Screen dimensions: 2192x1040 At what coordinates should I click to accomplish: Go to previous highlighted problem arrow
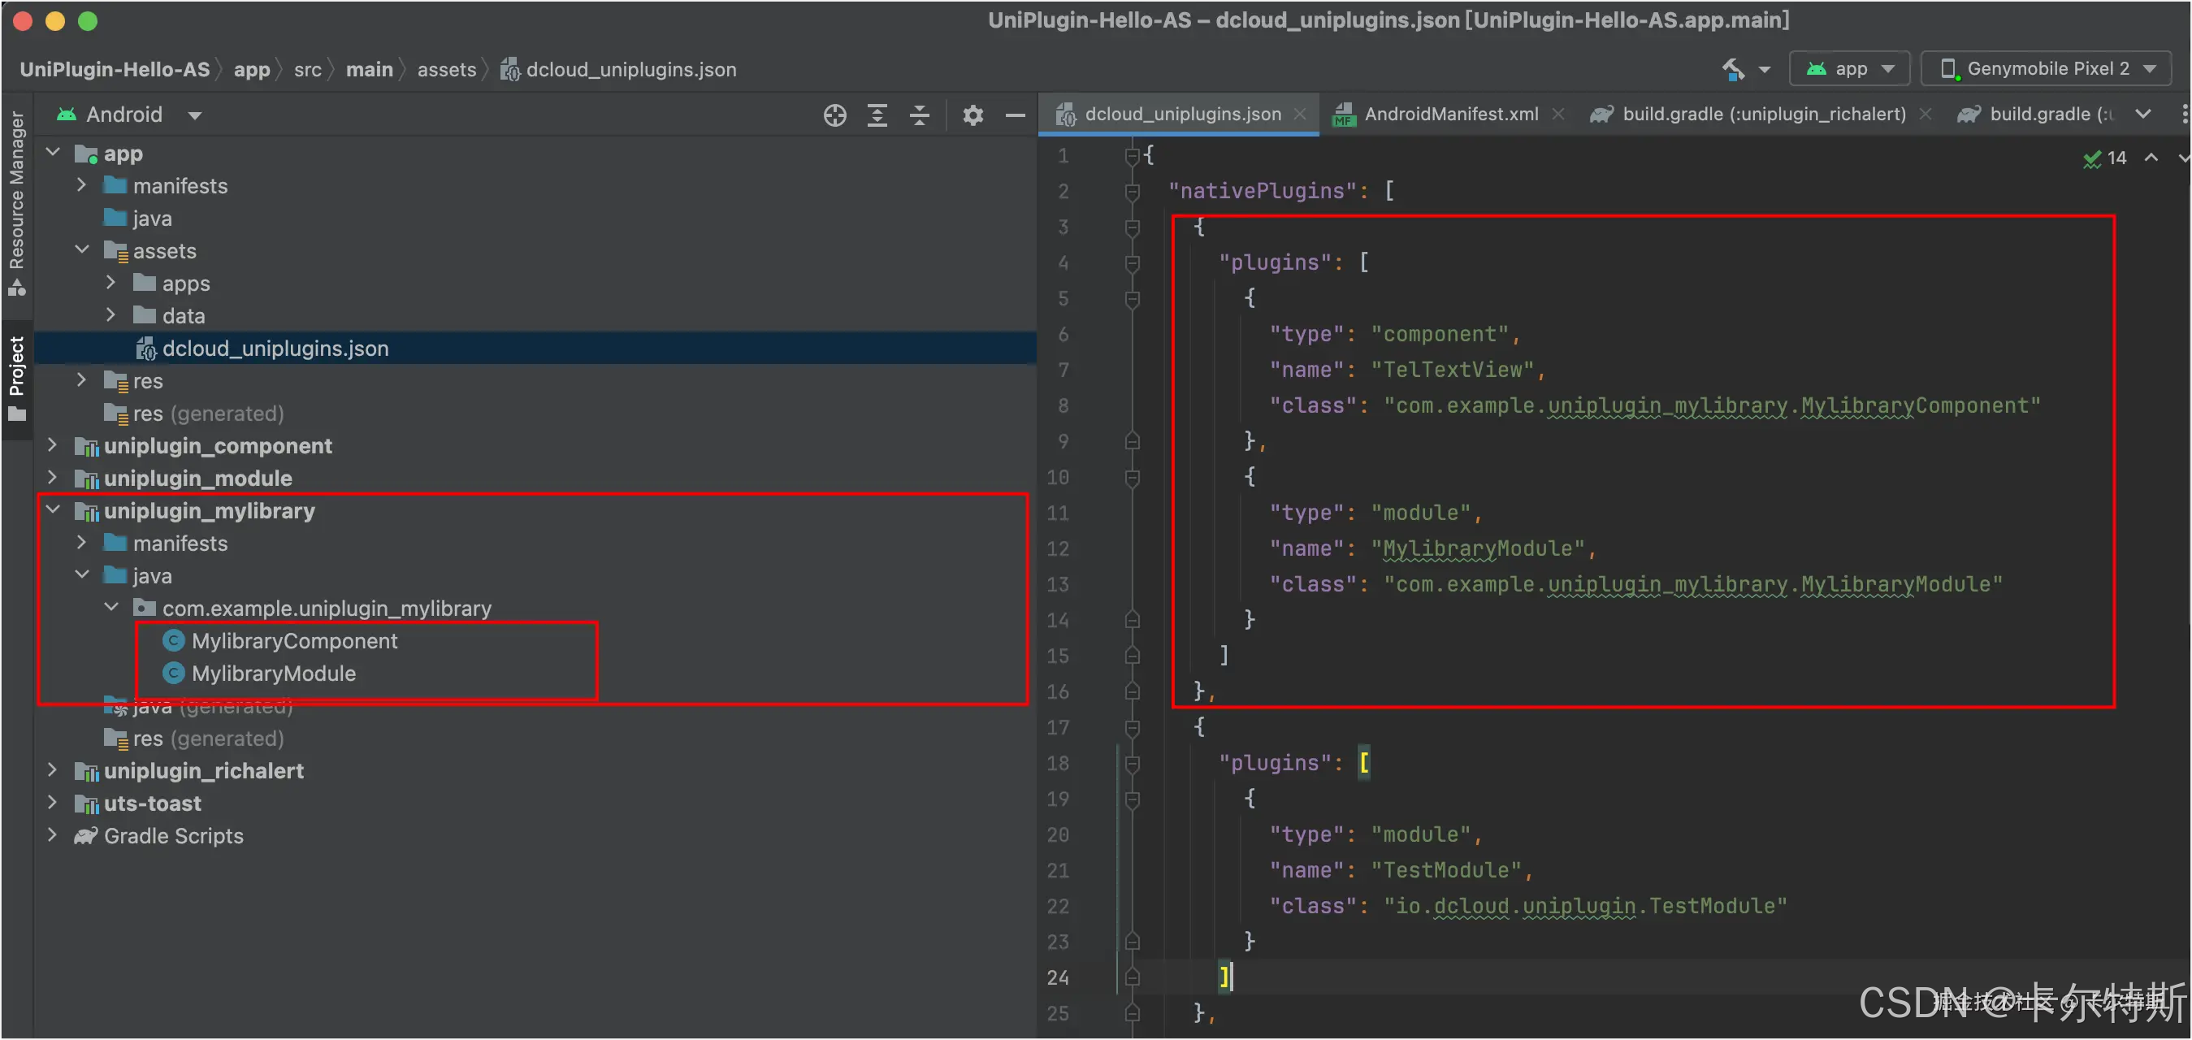(x=2151, y=158)
